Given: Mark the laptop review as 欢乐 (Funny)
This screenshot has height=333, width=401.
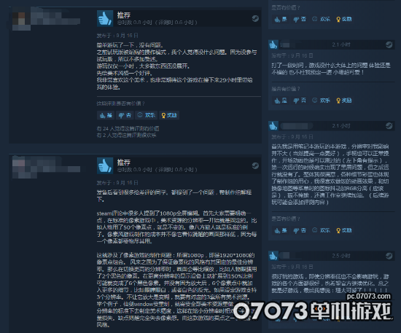Looking at the screenshot, I should [322, 230].
